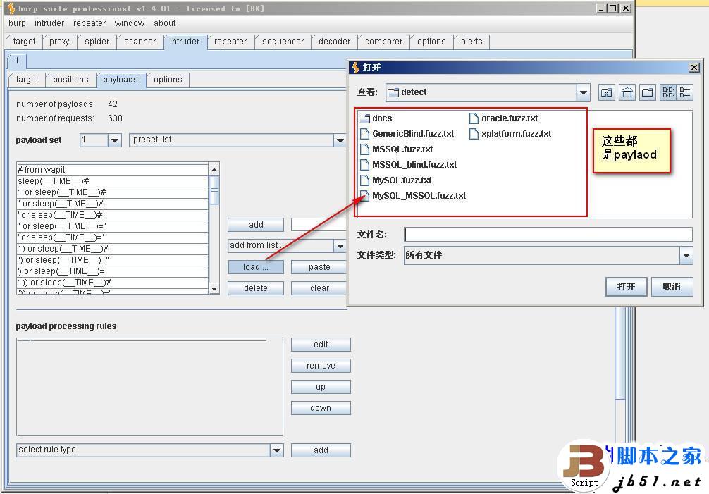Select MSSQL.fuzz.txt file icon
The width and height of the screenshot is (709, 494).
(x=364, y=149)
